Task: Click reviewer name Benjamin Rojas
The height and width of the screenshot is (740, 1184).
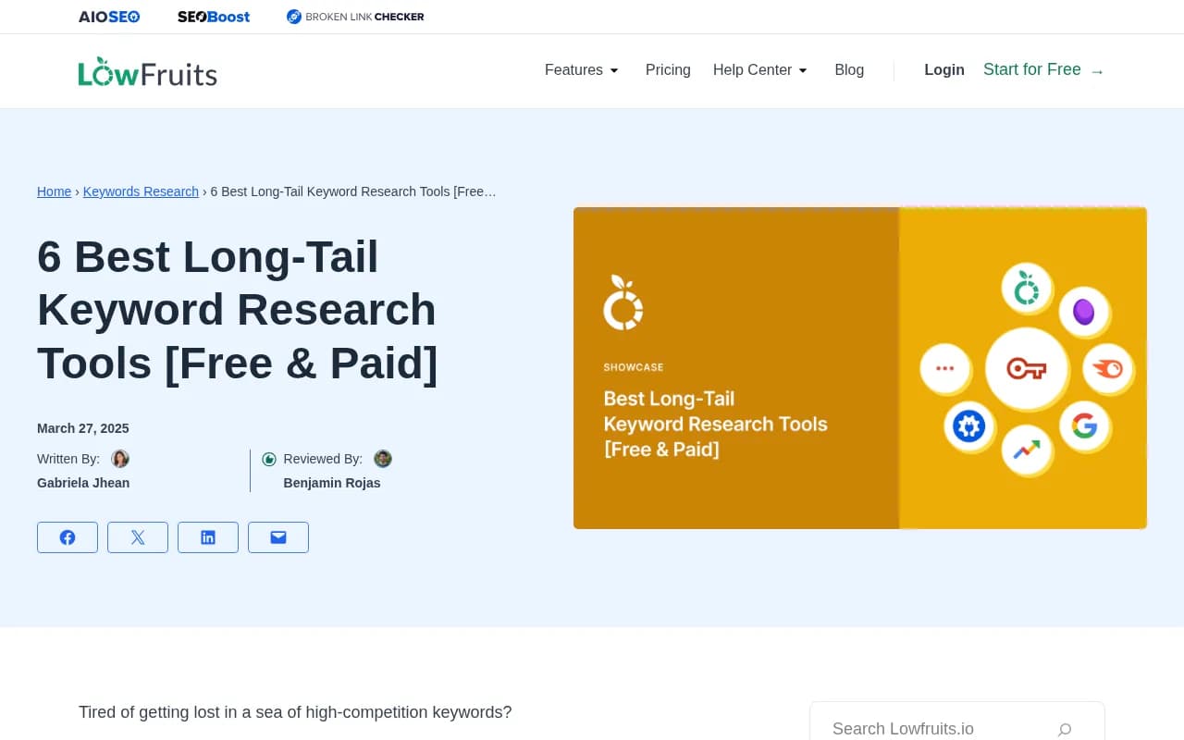Action: click(332, 483)
